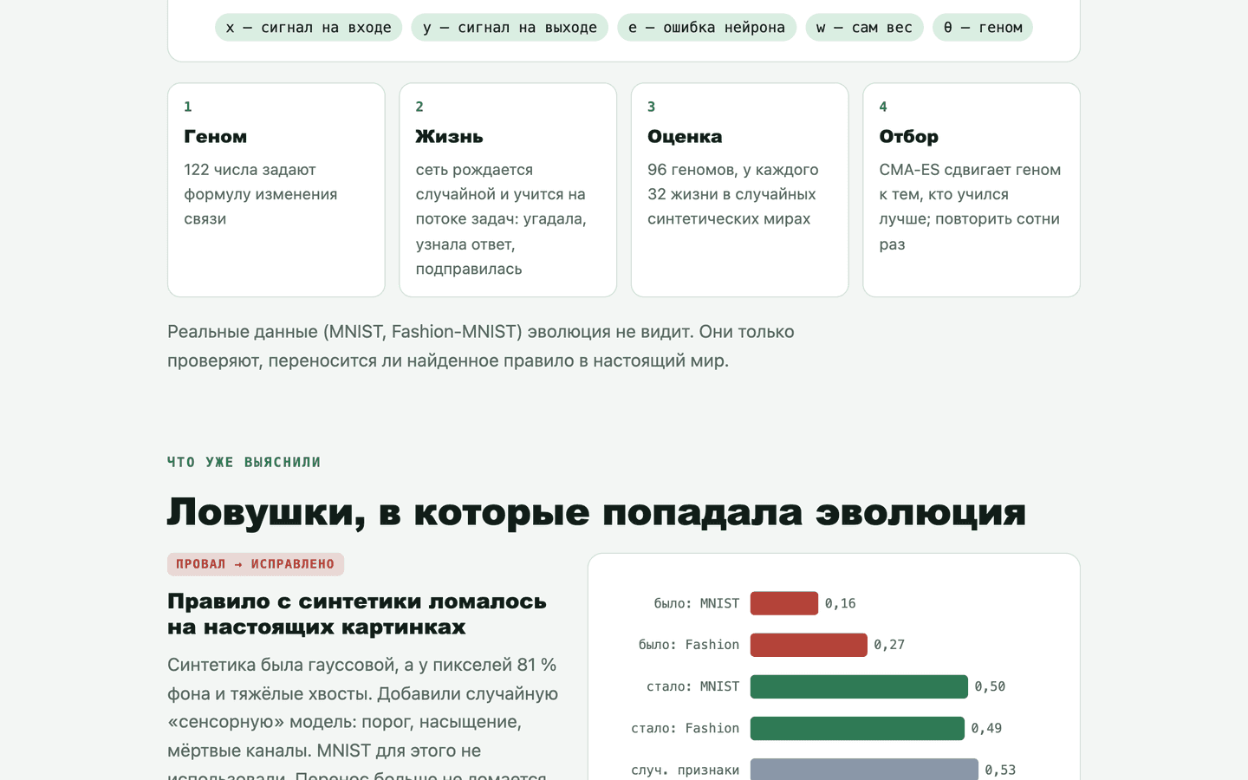
Task: Click step number '3' above Оценка
Action: (x=652, y=107)
